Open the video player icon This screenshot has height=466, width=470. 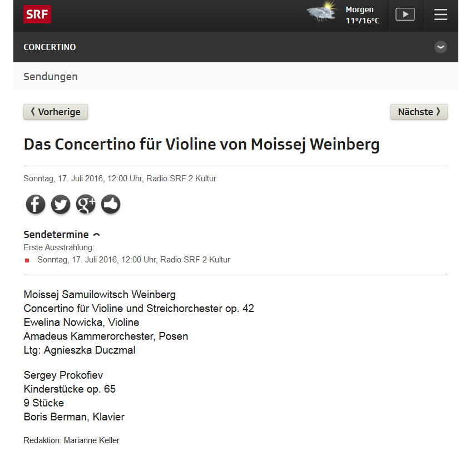(x=405, y=14)
